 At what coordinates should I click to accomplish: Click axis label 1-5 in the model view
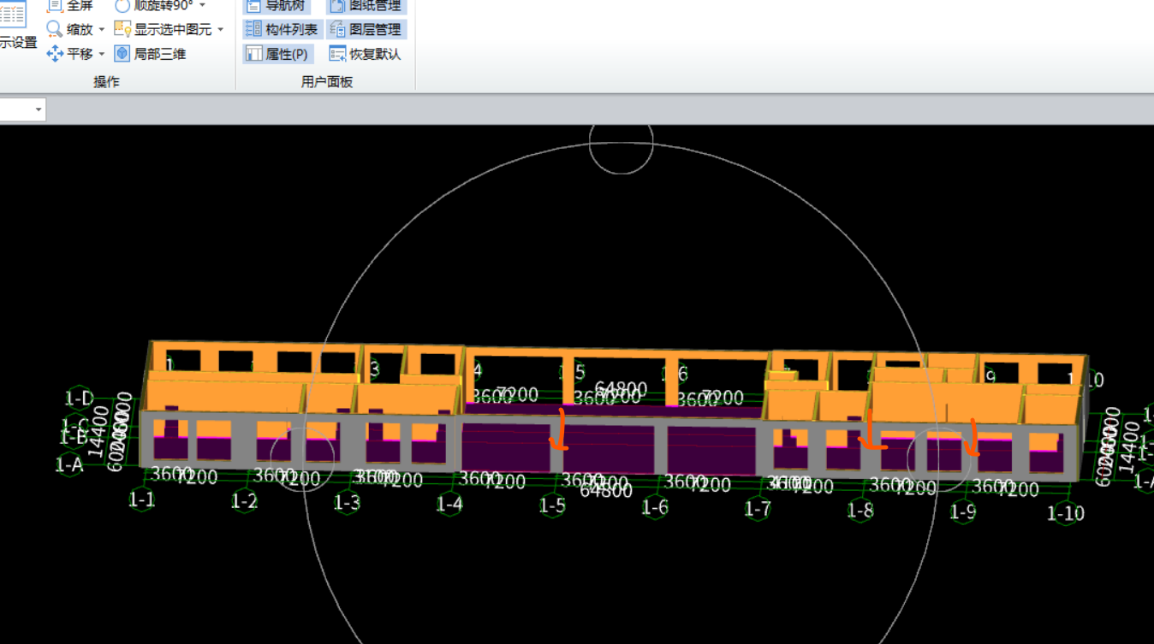pos(552,506)
